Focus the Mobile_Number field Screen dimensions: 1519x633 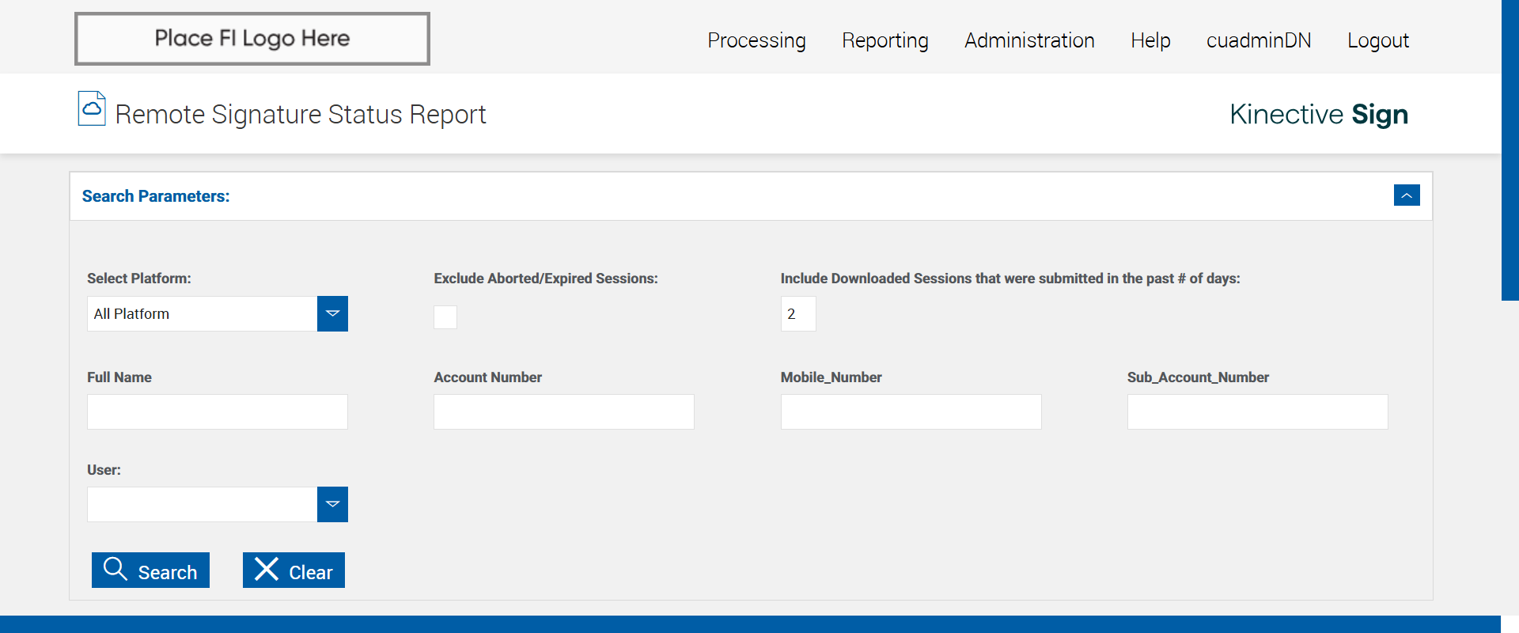coord(911,412)
